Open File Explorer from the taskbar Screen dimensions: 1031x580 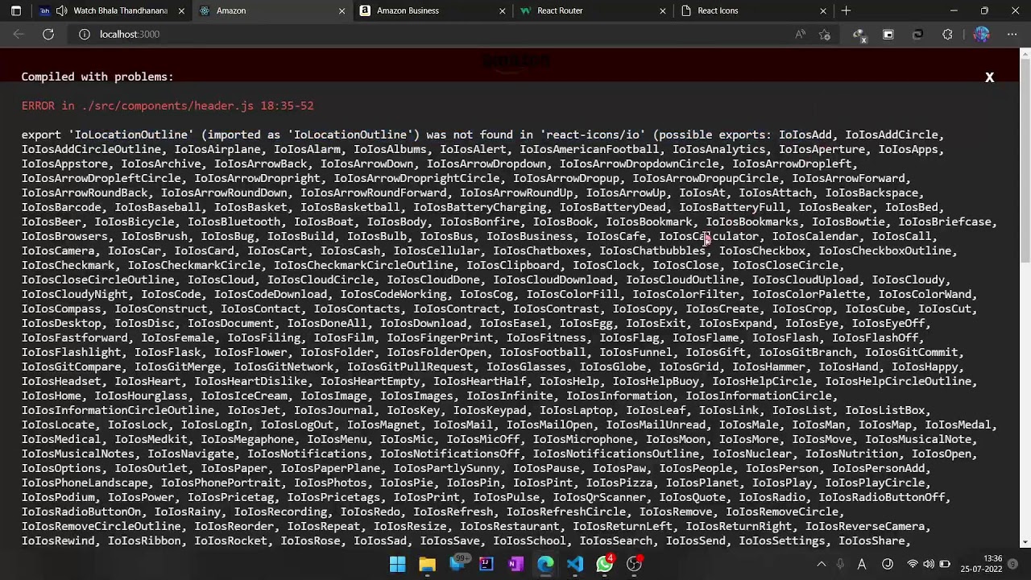[428, 564]
